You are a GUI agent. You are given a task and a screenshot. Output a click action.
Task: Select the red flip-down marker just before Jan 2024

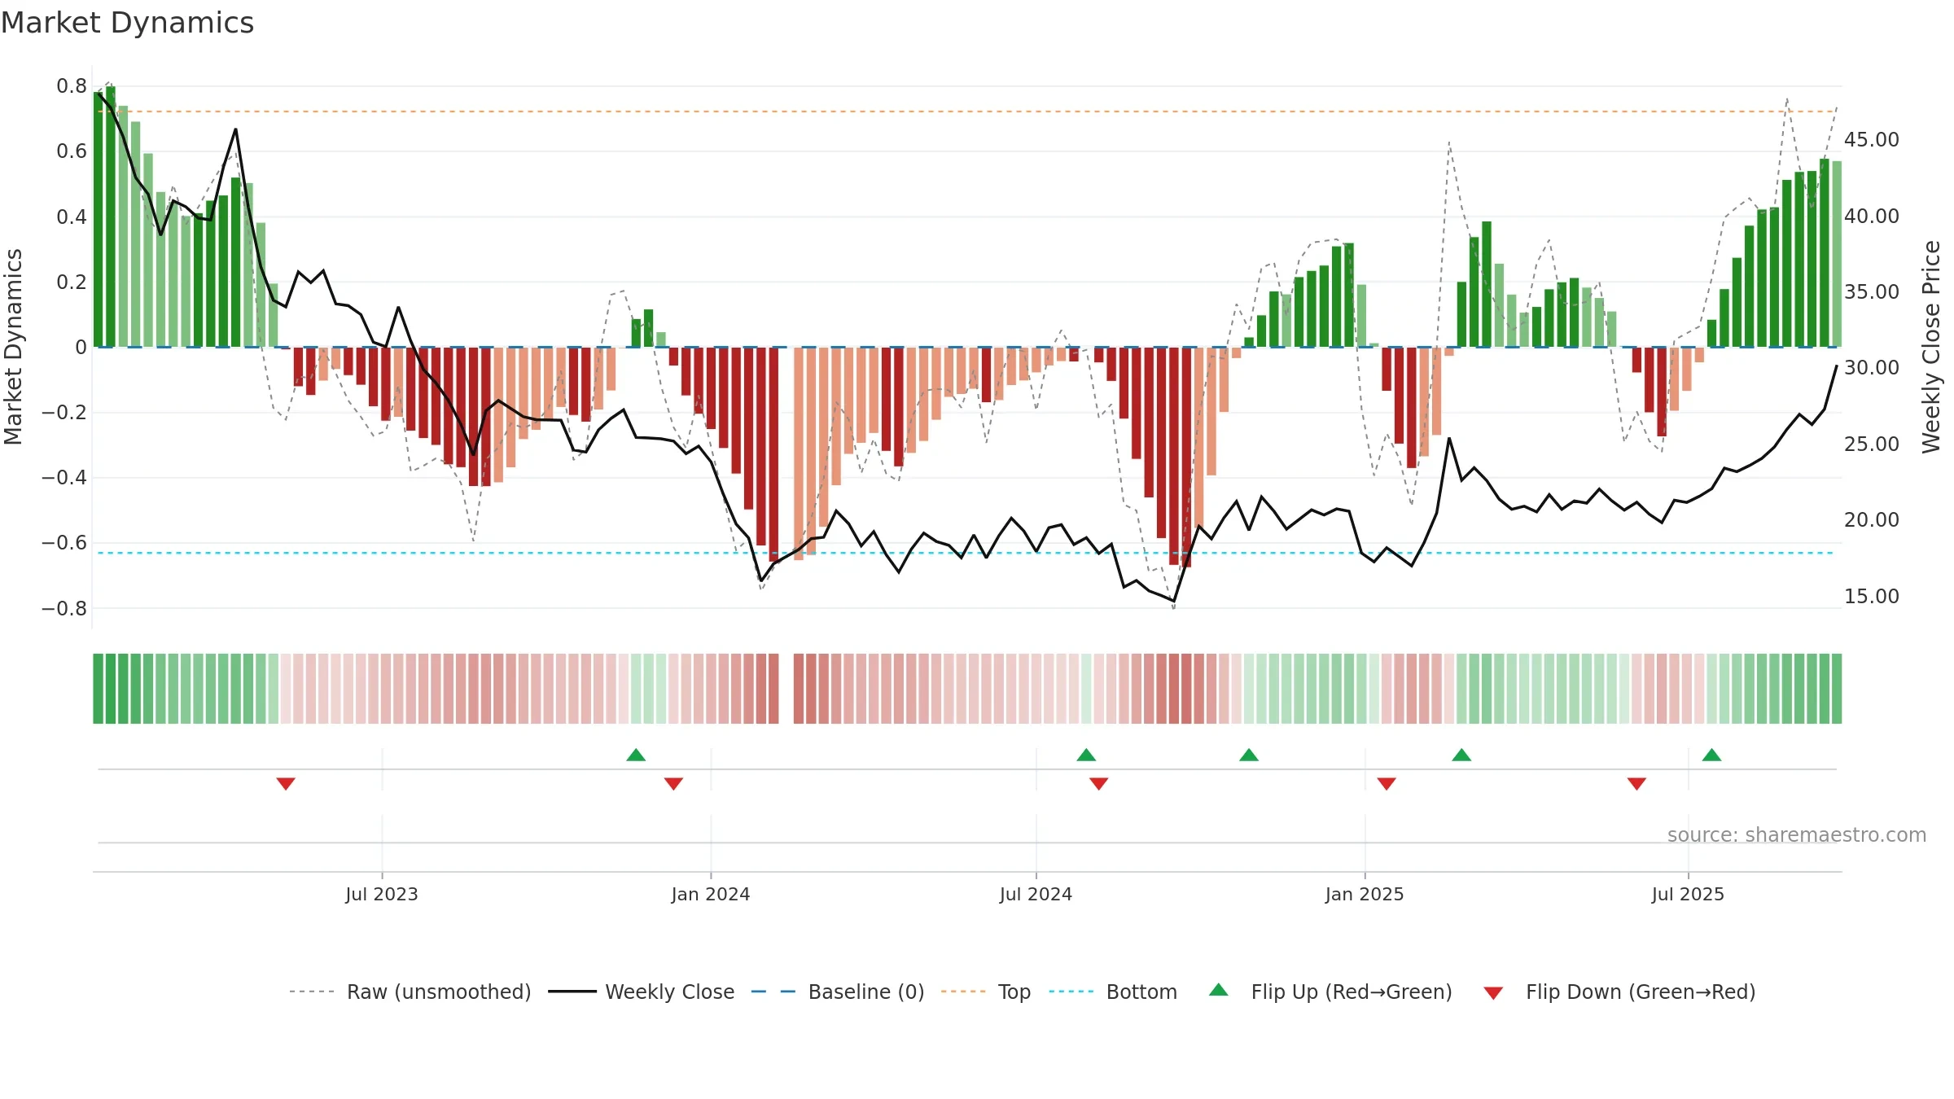click(x=673, y=783)
